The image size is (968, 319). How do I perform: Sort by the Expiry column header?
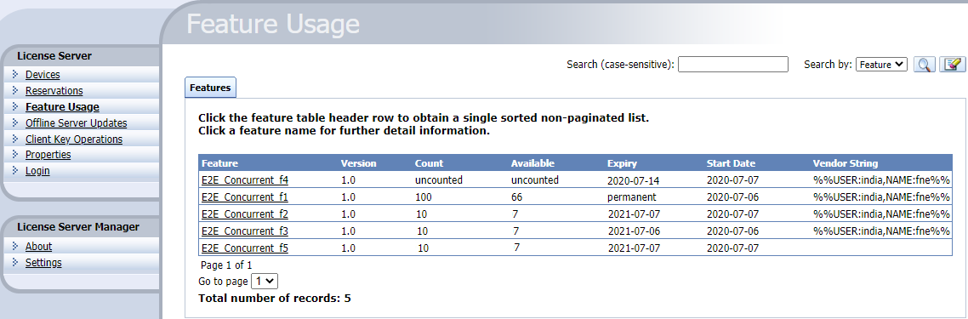click(622, 163)
